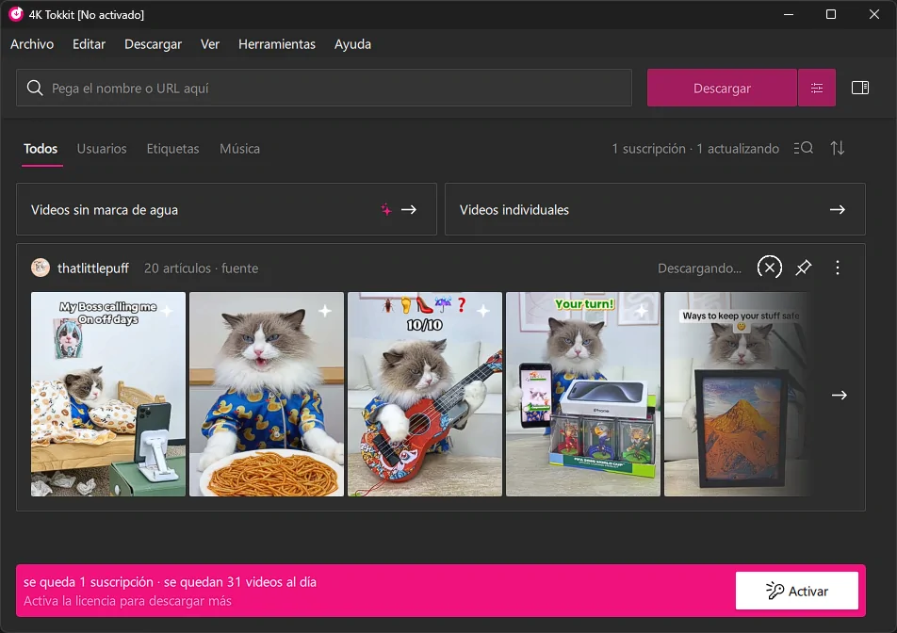Click 'Descargando...' status text
897x633 pixels.
(x=699, y=268)
